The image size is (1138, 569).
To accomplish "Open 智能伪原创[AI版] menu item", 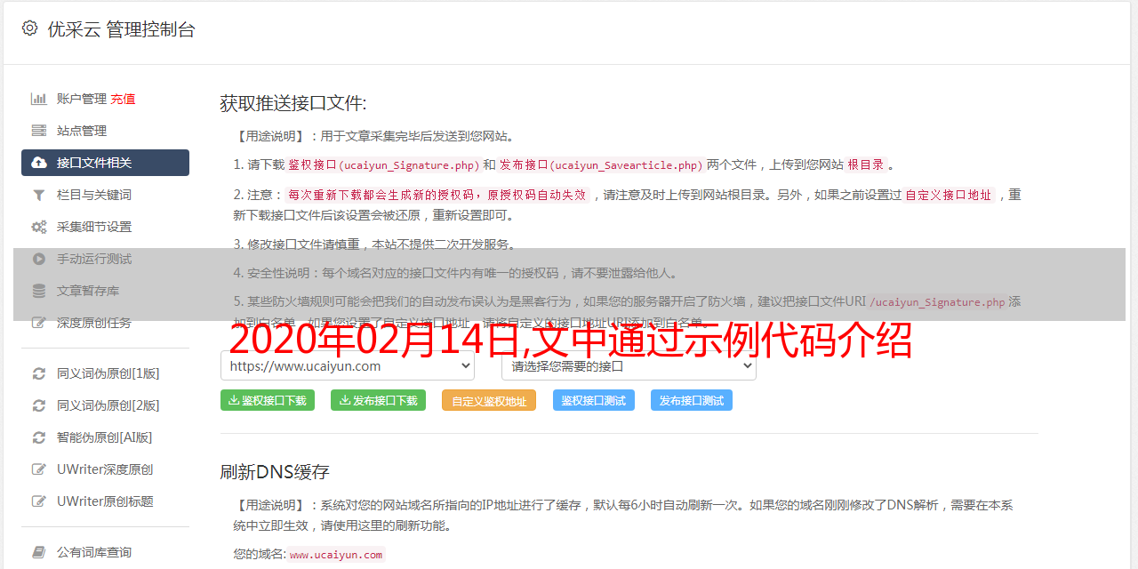I will click(105, 437).
